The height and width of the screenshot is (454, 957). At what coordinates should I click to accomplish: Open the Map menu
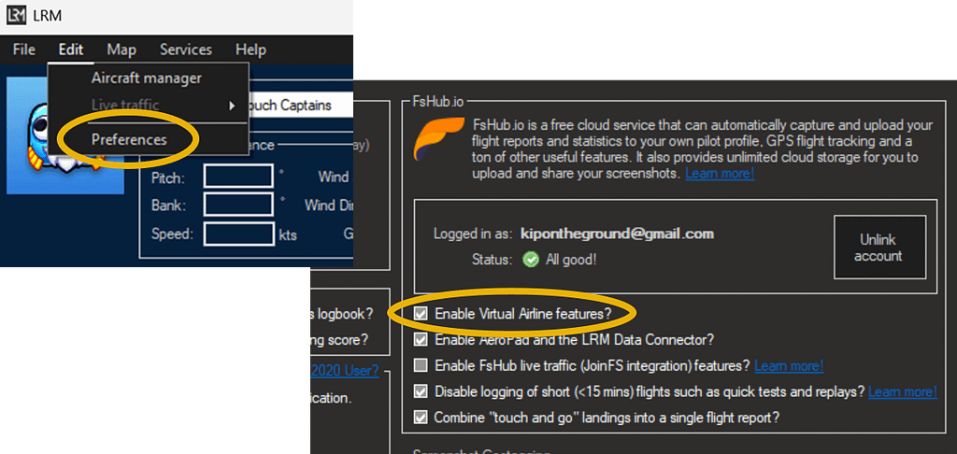(121, 50)
